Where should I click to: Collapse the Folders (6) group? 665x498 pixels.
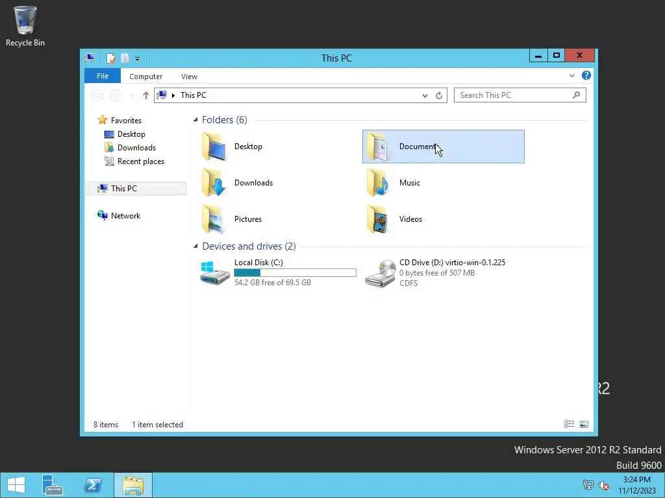(195, 120)
